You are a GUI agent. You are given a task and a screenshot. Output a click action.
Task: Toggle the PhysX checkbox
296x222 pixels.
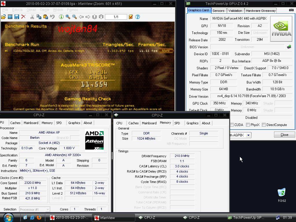248,125
